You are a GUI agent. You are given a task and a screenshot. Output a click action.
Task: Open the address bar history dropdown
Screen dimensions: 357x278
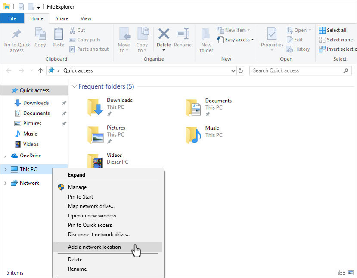[233, 71]
